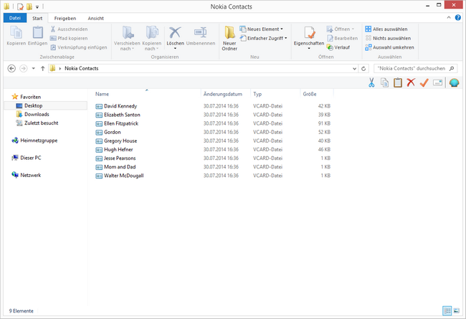Open the Neues Element dropdown
Screen dimensions: 466x319
[262, 29]
